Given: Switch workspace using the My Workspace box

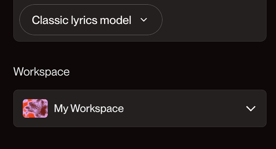Looking at the screenshot, I should point(140,108).
